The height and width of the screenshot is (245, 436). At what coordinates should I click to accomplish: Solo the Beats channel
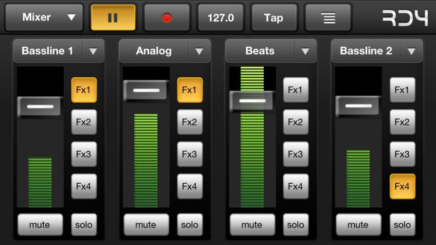coord(296,225)
